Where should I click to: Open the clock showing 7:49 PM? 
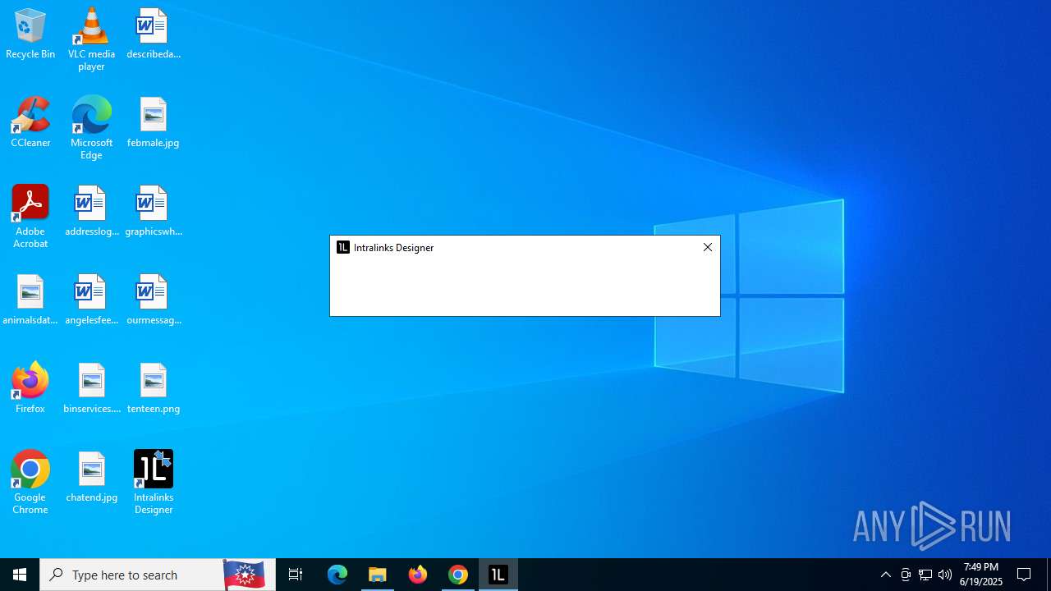click(981, 575)
